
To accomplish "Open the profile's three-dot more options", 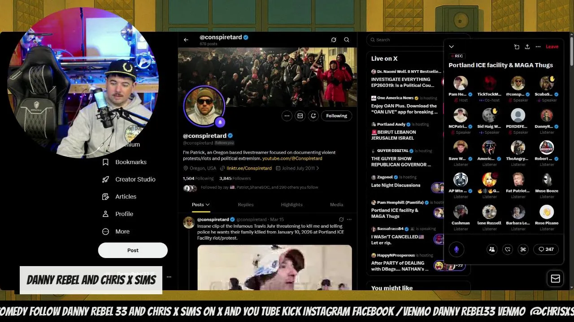I will click(287, 116).
